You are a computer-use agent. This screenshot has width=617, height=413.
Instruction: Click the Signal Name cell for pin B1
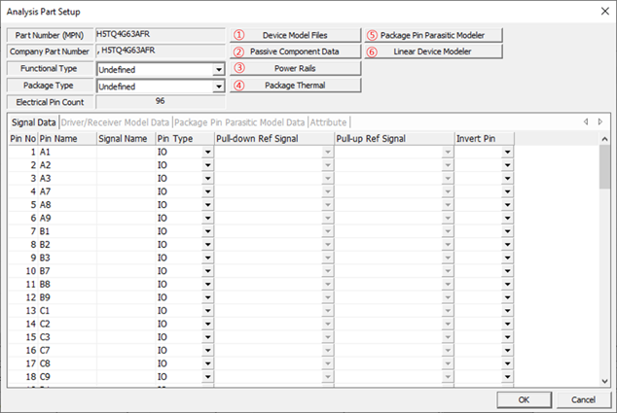tap(125, 232)
